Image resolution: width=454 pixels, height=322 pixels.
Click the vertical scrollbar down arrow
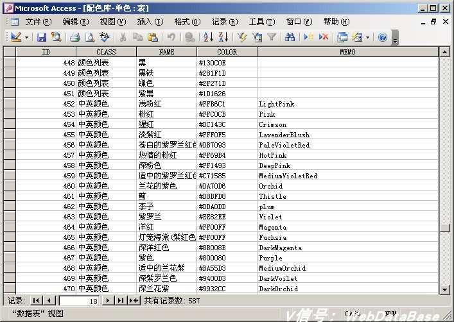point(444,289)
